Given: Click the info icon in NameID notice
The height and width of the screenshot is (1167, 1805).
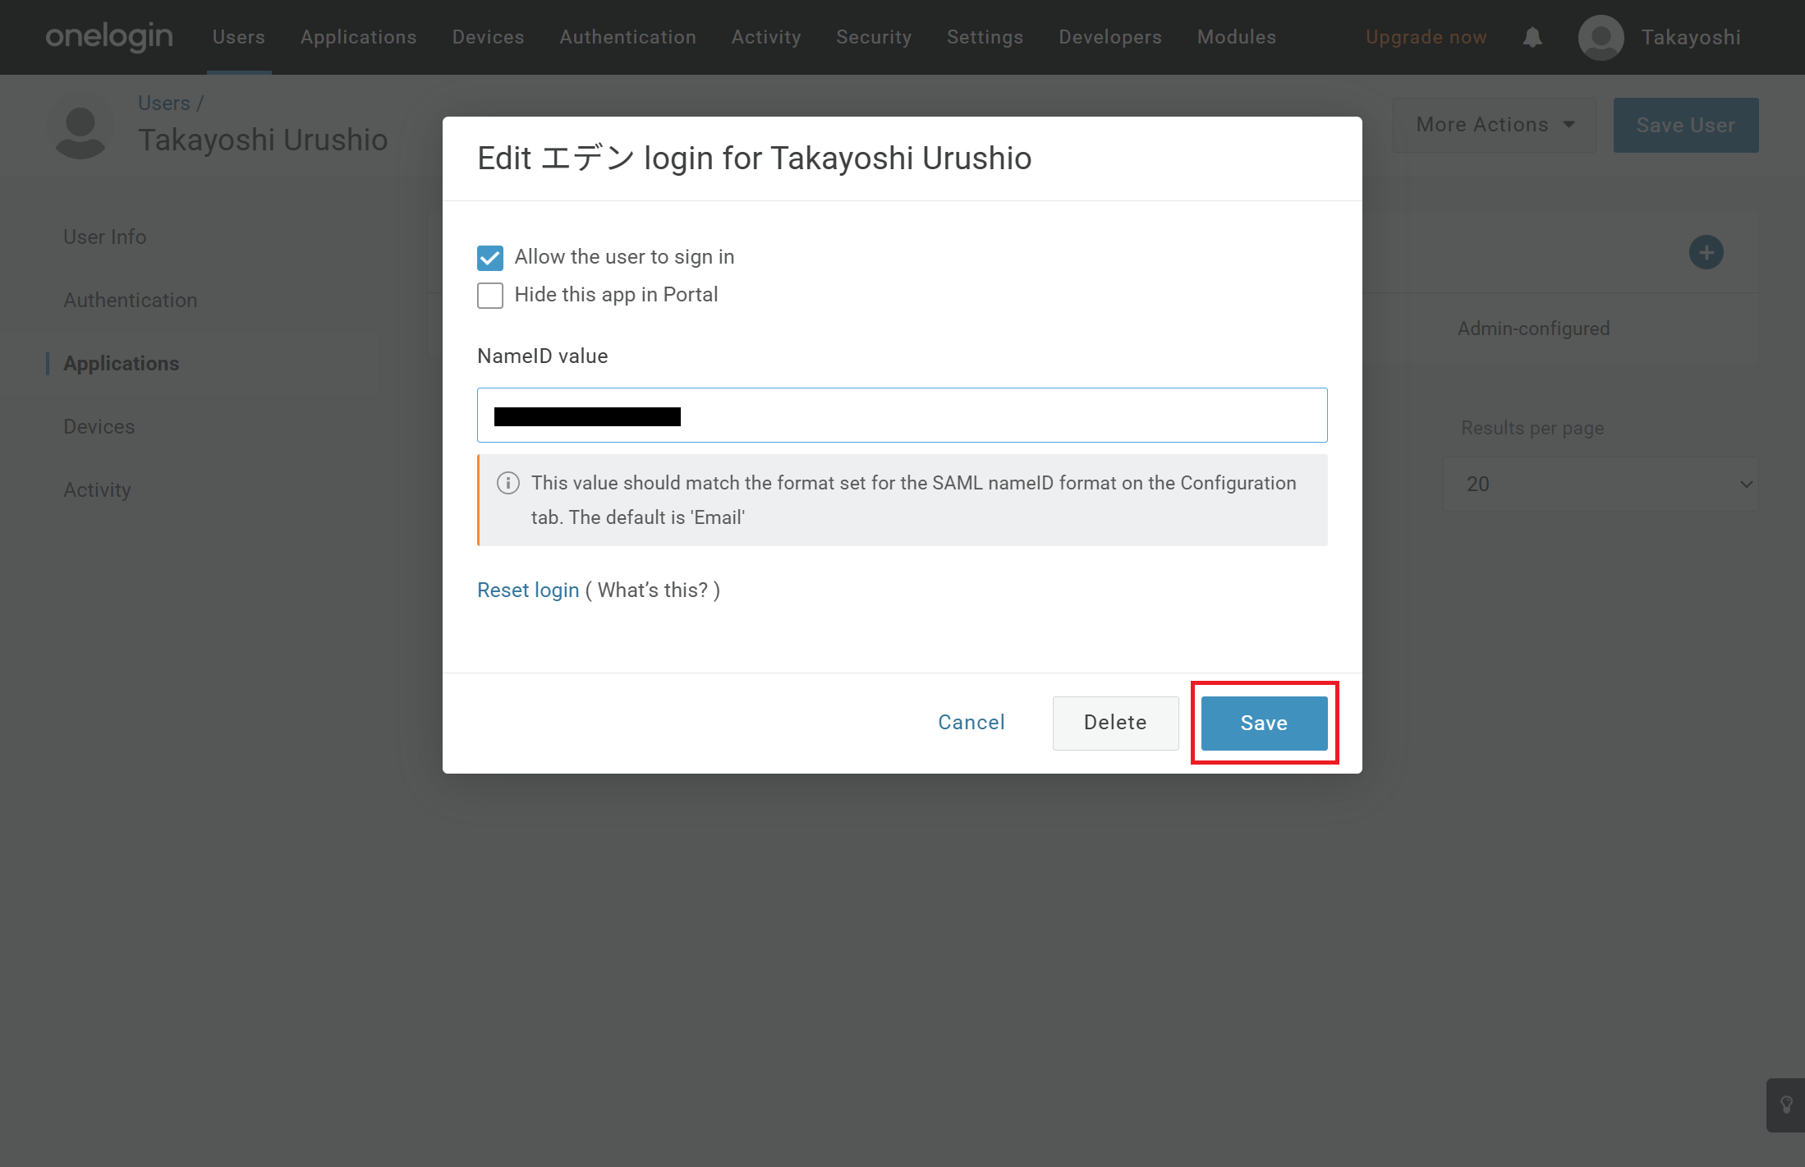Looking at the screenshot, I should pos(508,483).
